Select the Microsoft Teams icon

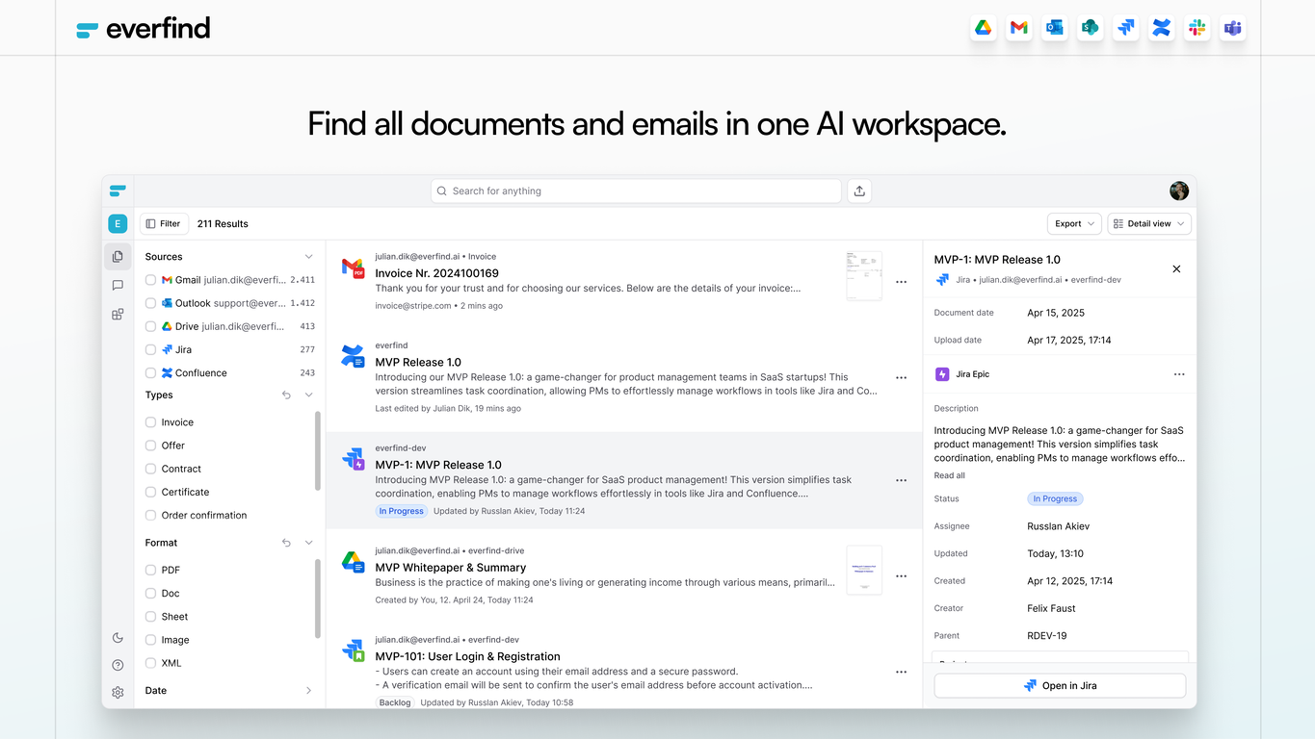tap(1232, 28)
